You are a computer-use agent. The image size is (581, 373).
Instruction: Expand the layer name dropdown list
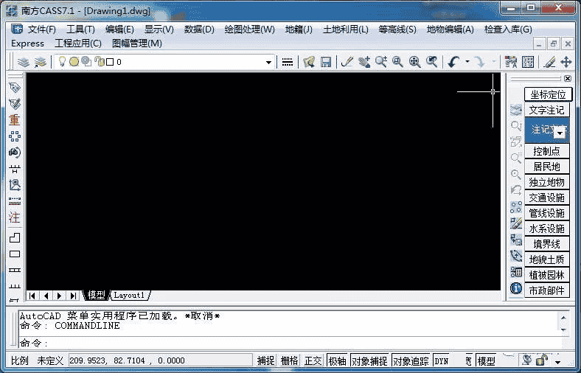269,63
